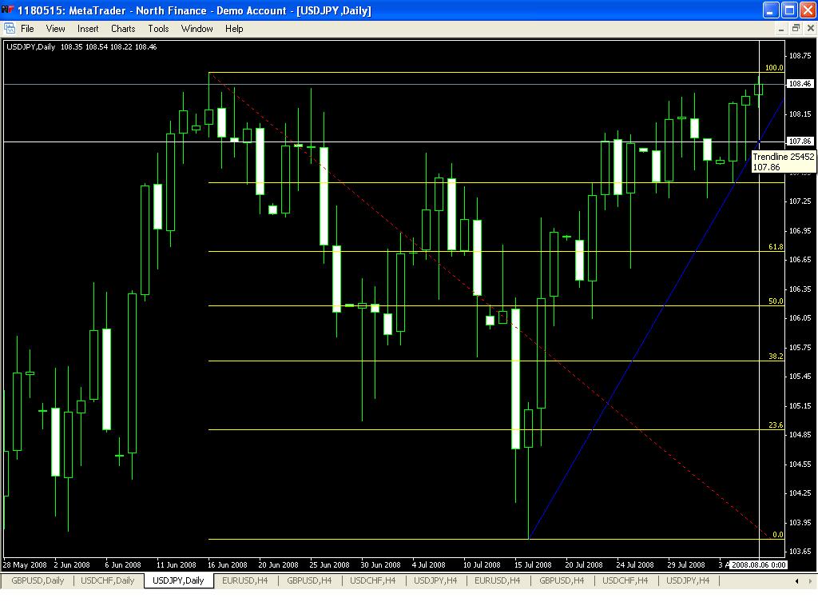This screenshot has height=614, width=818.
Task: Click the 16 Jun 2008 date axis label
Action: coord(228,565)
